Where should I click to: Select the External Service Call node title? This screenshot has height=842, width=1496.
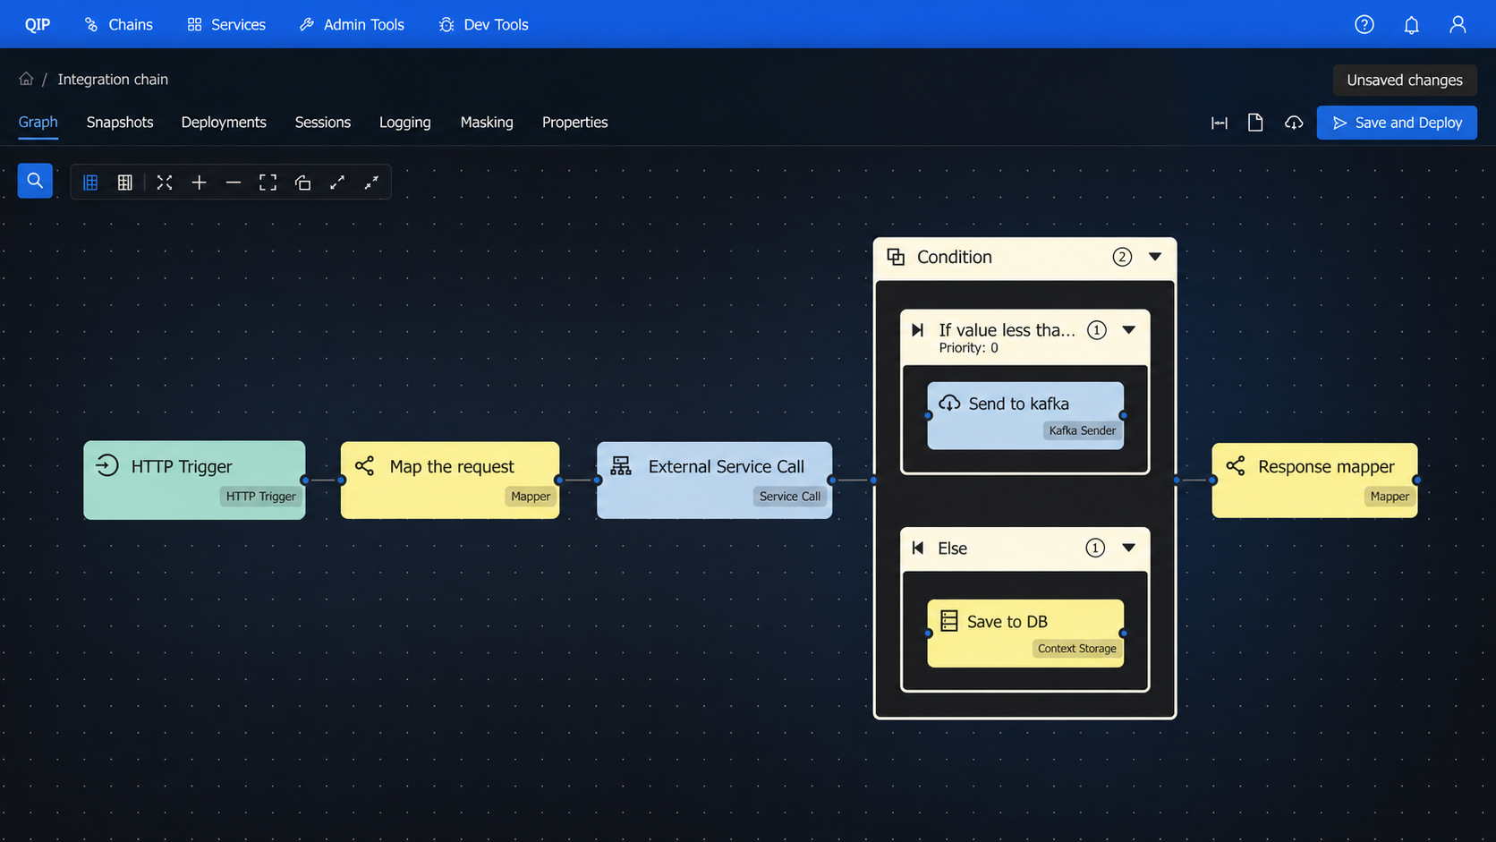(x=727, y=466)
